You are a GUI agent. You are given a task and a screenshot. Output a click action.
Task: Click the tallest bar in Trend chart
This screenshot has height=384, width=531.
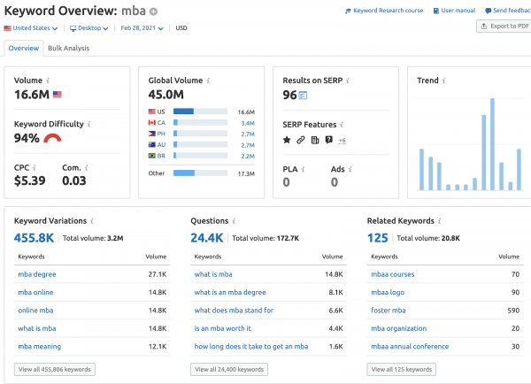pos(492,144)
